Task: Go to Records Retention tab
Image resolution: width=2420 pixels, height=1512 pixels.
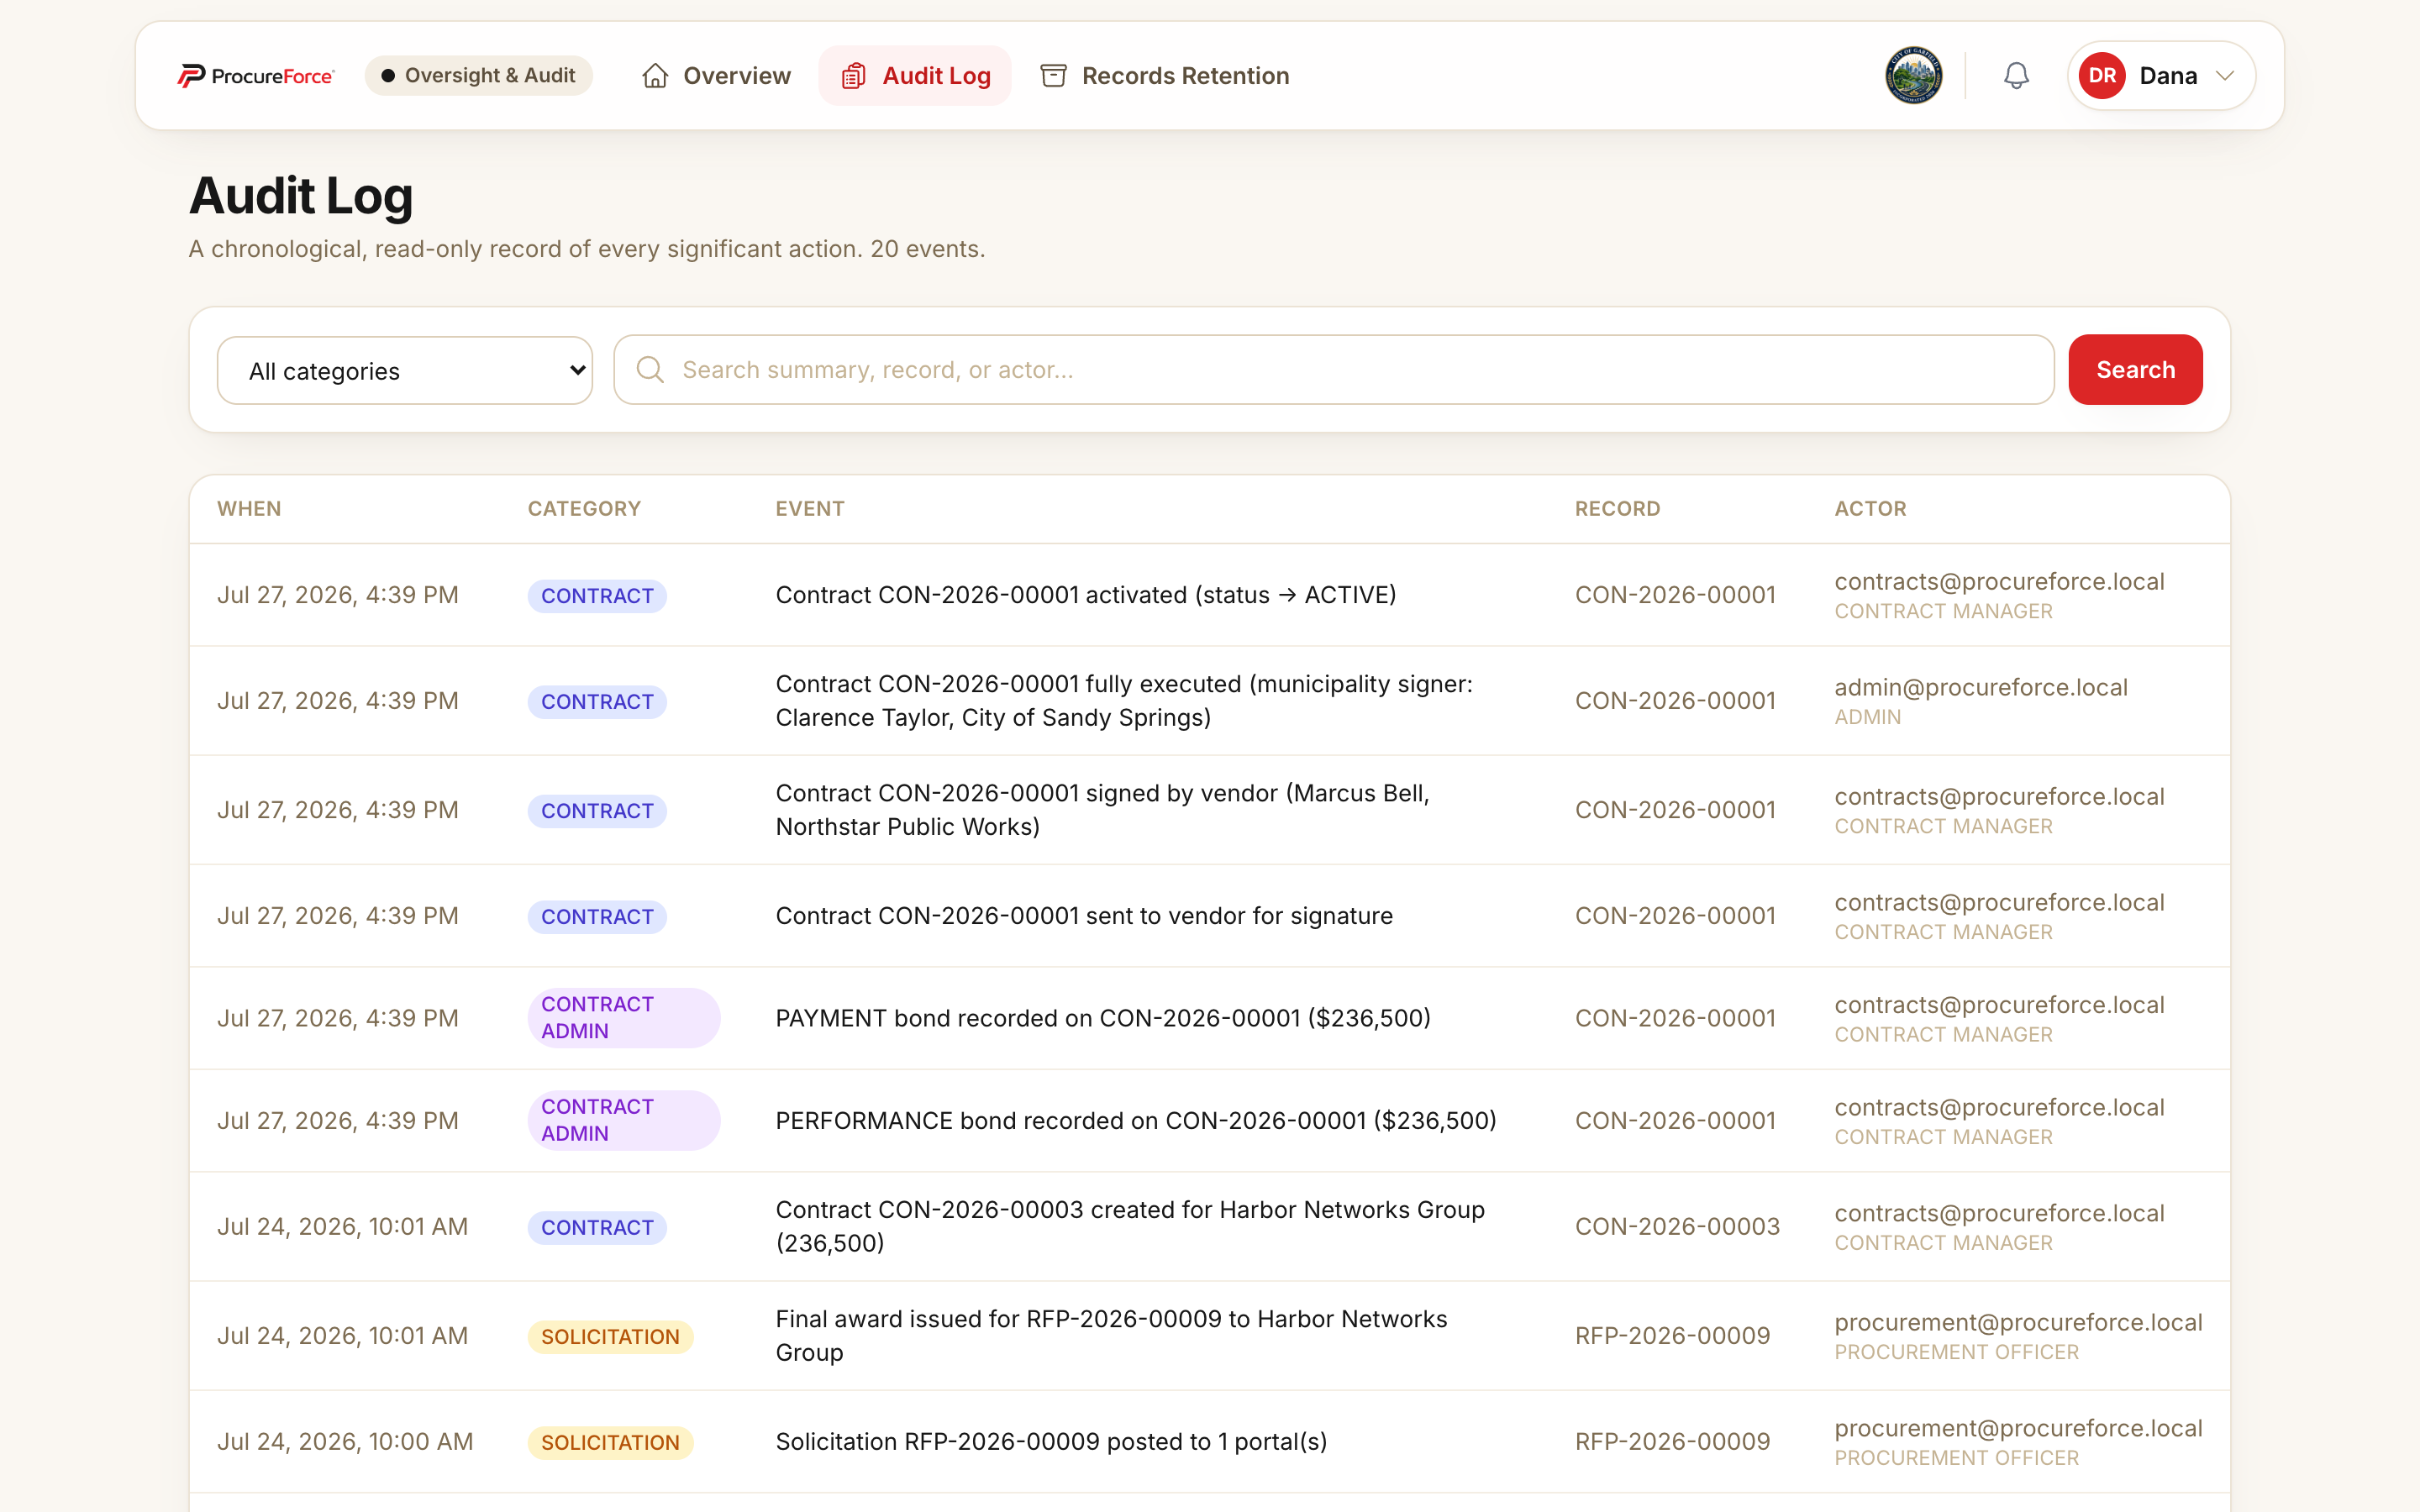Action: tap(1165, 76)
